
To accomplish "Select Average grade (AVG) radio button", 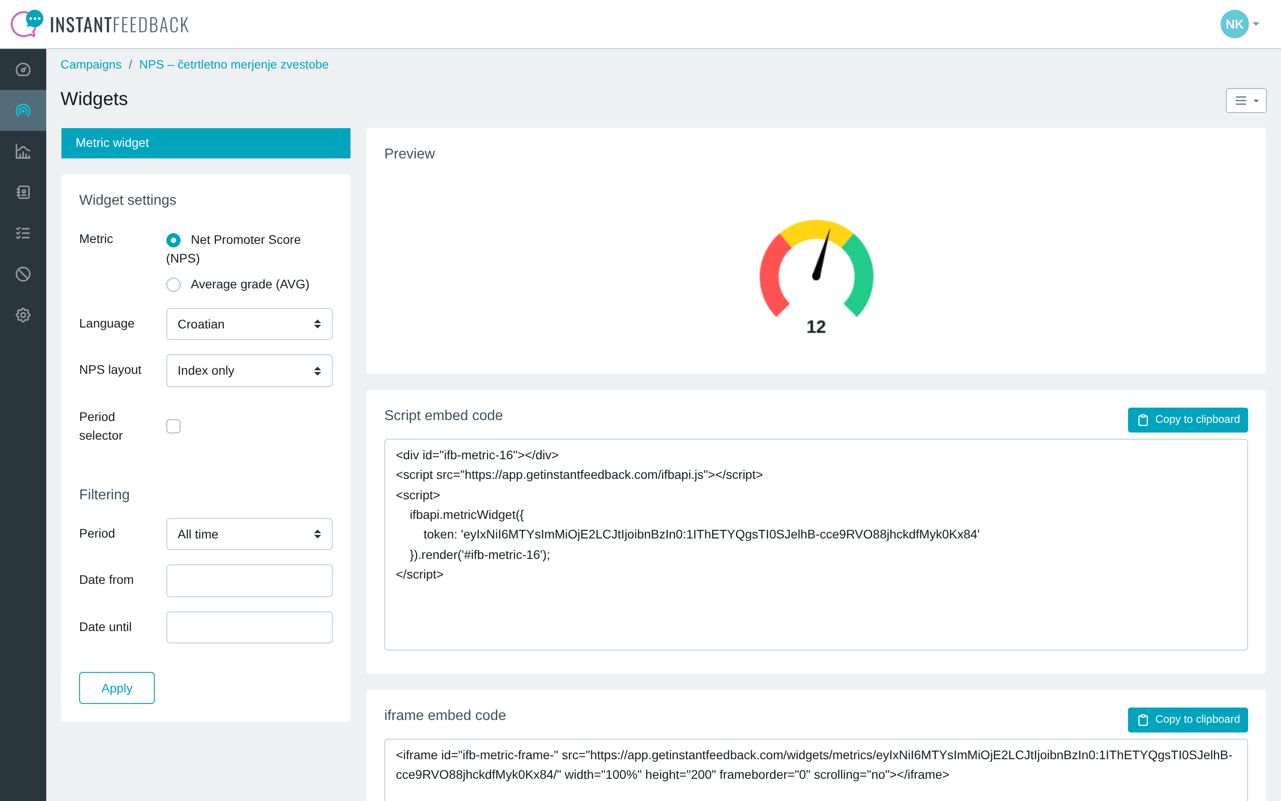I will (173, 284).
